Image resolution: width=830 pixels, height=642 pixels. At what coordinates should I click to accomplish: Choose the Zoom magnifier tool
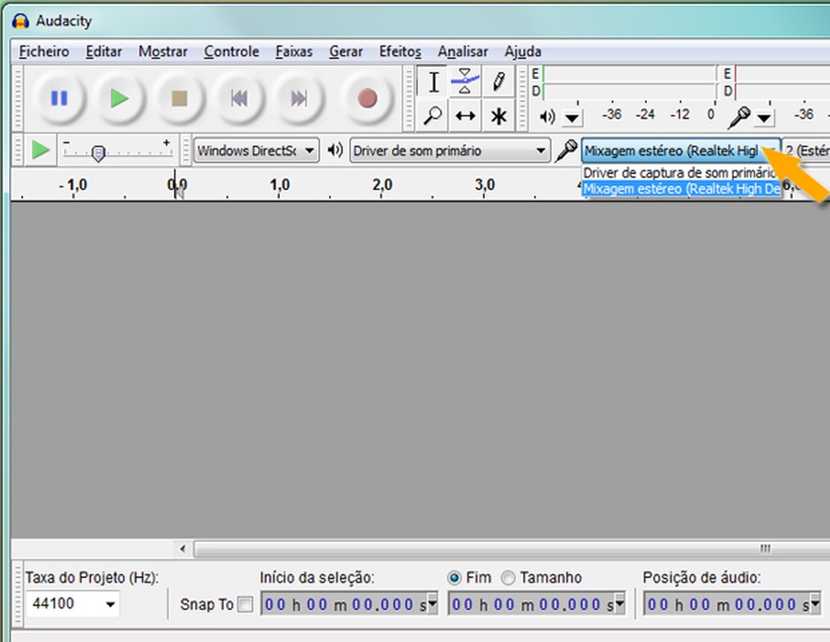point(433,115)
